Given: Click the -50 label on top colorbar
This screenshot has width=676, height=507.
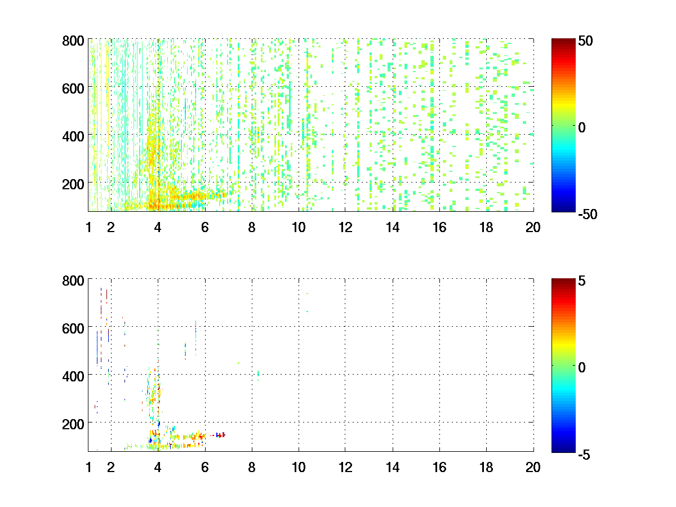Looking at the screenshot, I should click(588, 215).
